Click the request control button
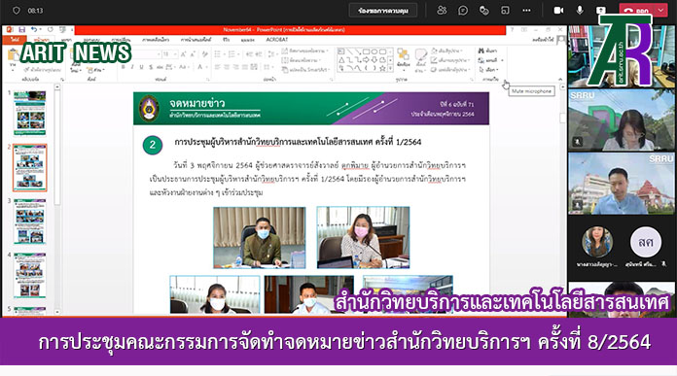The width and height of the screenshot is (677, 376). [x=383, y=11]
